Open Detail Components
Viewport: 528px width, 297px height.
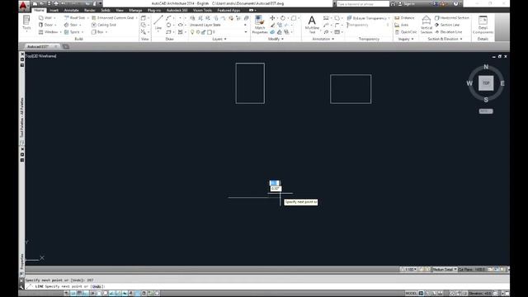[x=483, y=25]
